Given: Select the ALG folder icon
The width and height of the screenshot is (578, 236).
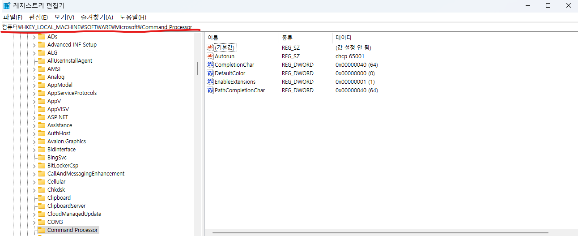Looking at the screenshot, I should point(42,53).
